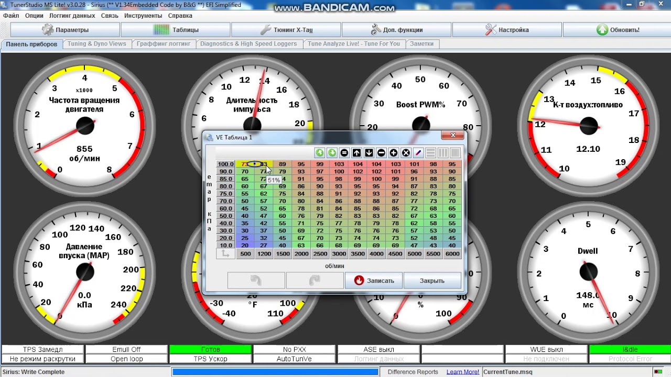This screenshot has width=671, height=377.
Task: Select the 2000 RPM column header bin
Action: tap(301, 254)
